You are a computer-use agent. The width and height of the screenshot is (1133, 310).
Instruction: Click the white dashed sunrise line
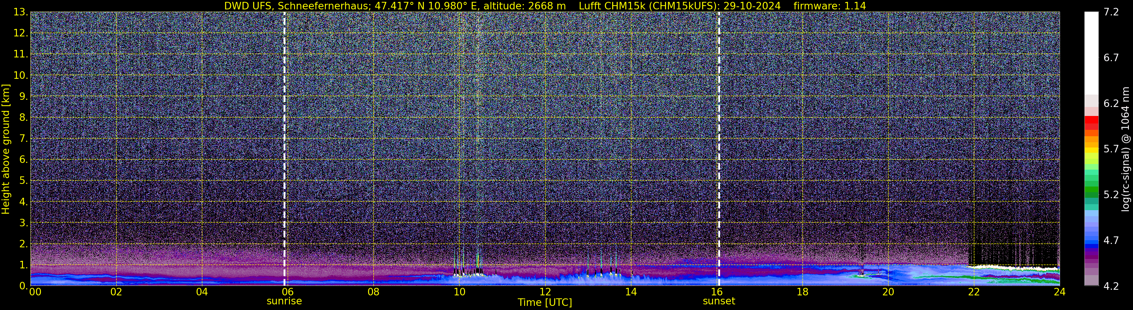point(284,149)
